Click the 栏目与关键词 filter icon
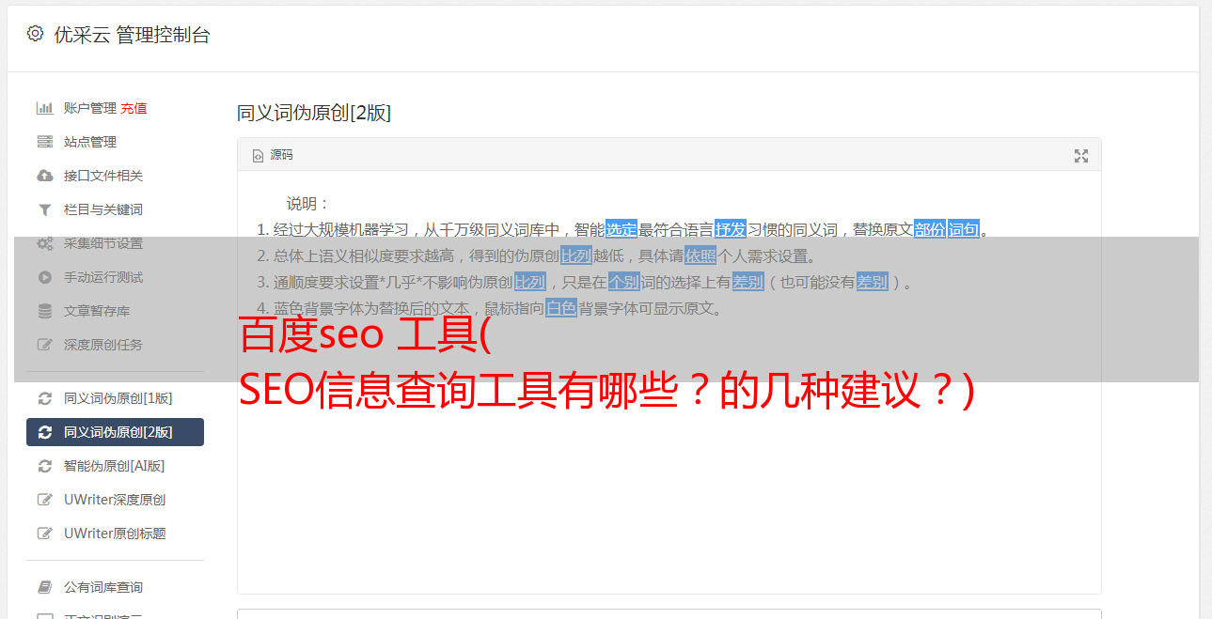 click(44, 209)
